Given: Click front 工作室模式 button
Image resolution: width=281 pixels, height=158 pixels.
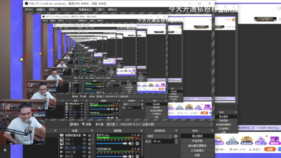Looking at the screenshot, I should 197,151.
